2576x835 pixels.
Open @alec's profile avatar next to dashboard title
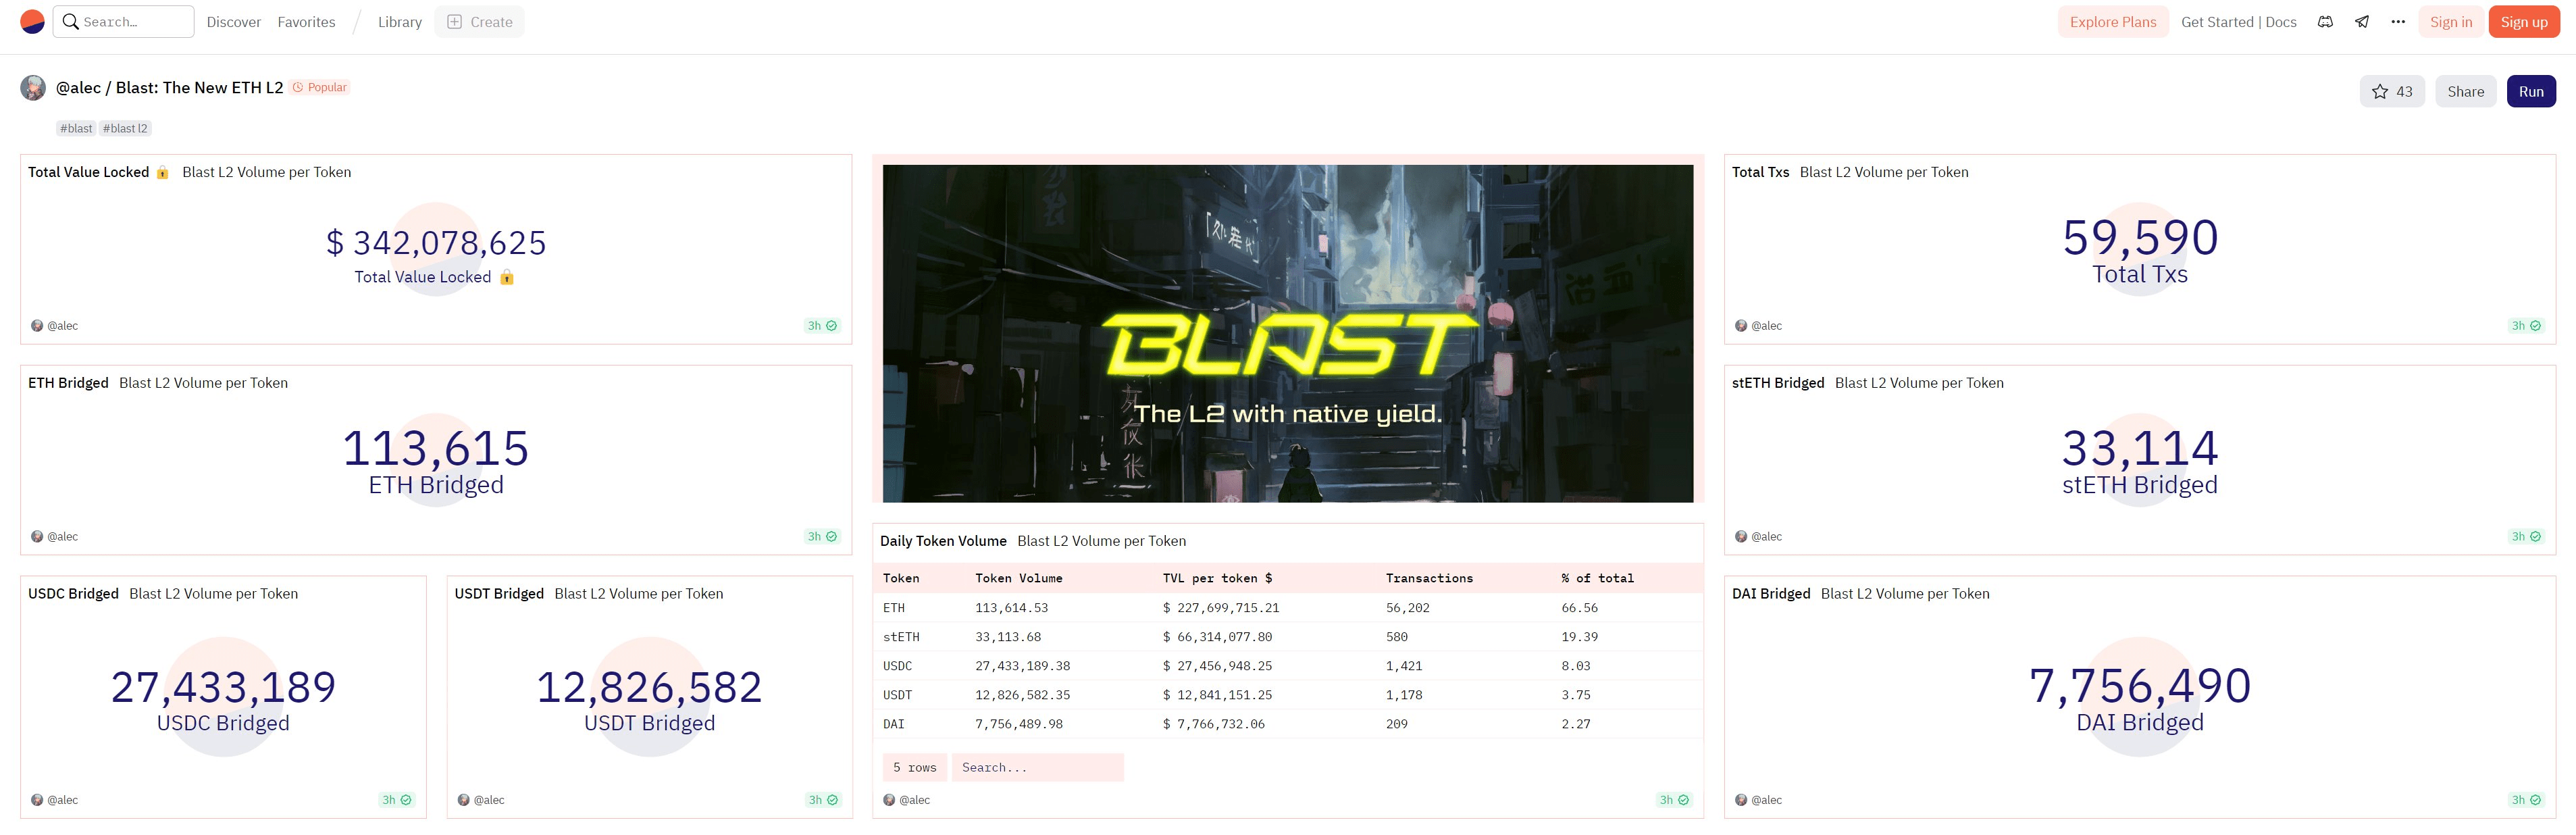click(33, 88)
